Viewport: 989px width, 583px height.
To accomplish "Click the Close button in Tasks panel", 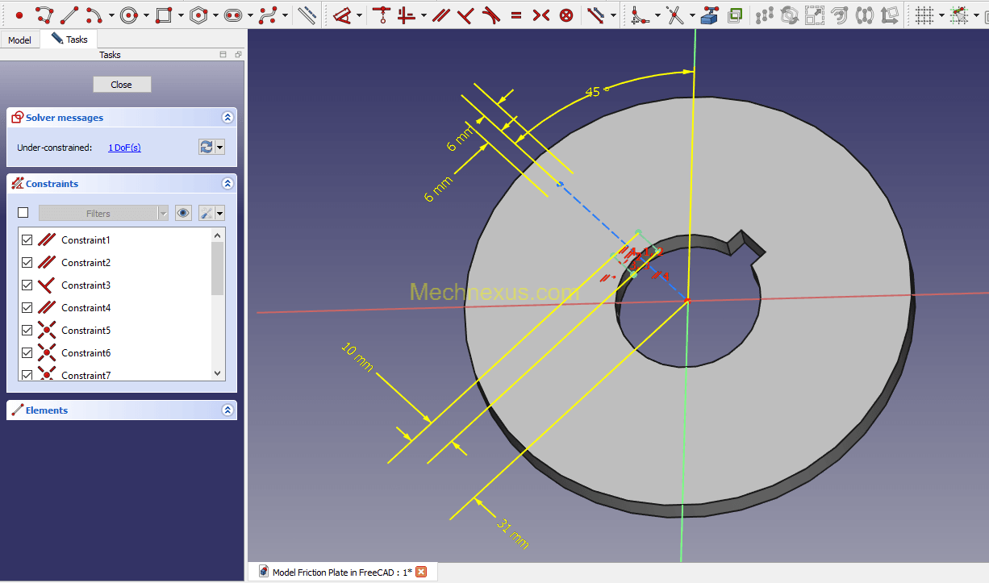I will 122,85.
